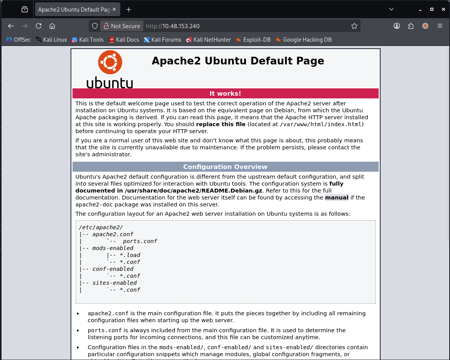The width and height of the screenshot is (450, 360).
Task: Follow the manual link in documentation text
Action: click(x=337, y=198)
